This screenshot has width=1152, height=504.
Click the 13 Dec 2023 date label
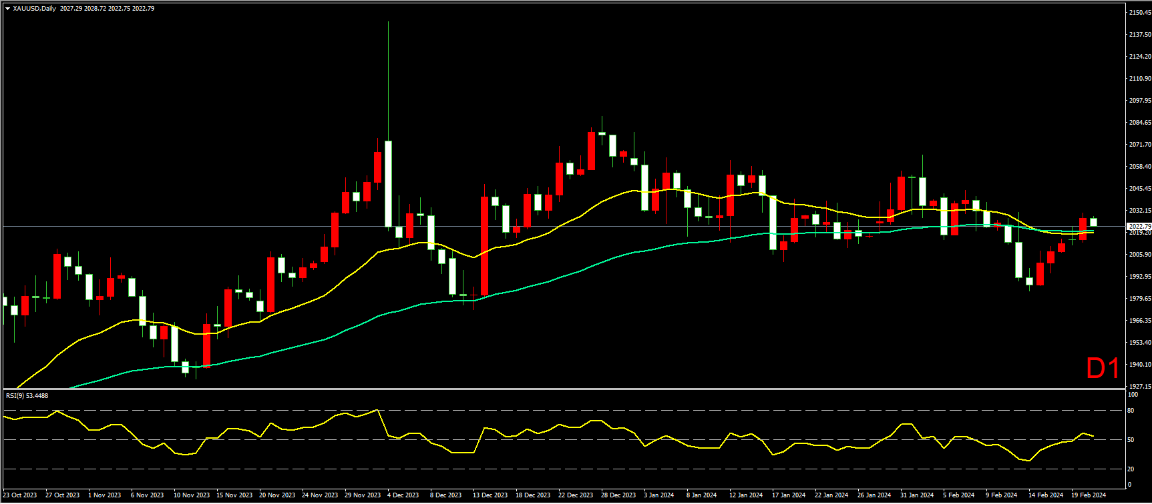[491, 495]
